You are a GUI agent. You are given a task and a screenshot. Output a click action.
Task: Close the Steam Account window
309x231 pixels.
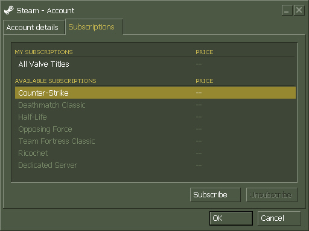click(x=299, y=10)
